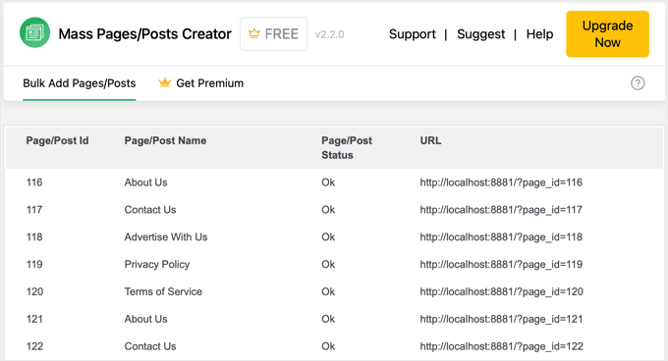This screenshot has width=668, height=361.
Task: Click the URL column header
Action: [430, 140]
